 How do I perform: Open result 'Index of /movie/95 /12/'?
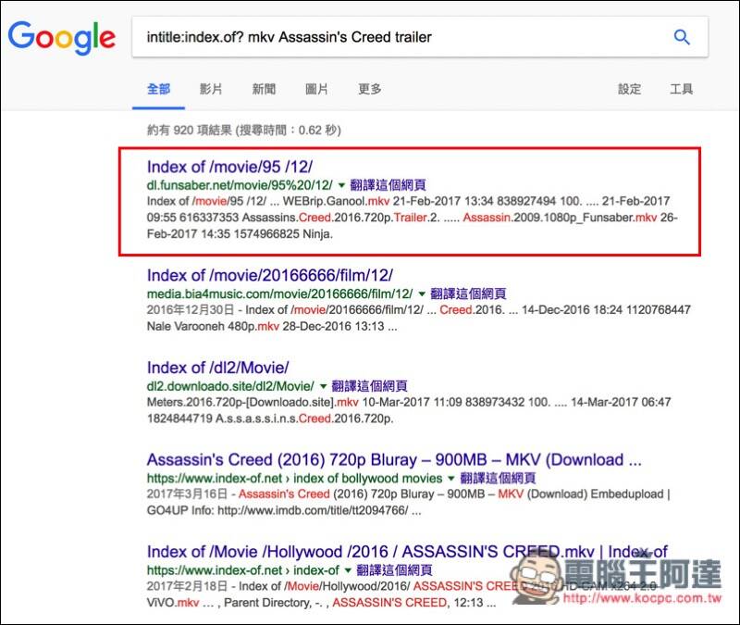pos(229,167)
